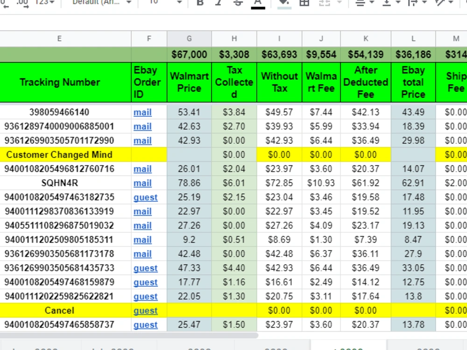Image resolution: width=467 pixels, height=350 pixels.
Task: Select the $67,000 total cell
Action: [189, 55]
